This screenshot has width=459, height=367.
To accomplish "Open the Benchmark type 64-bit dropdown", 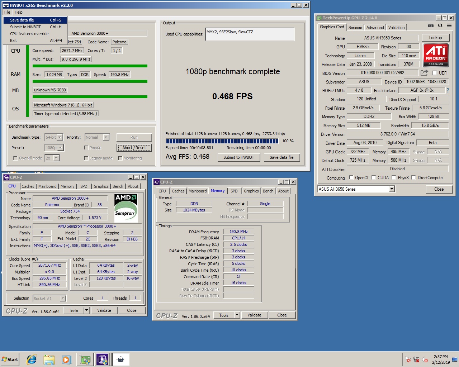I will (x=54, y=137).
